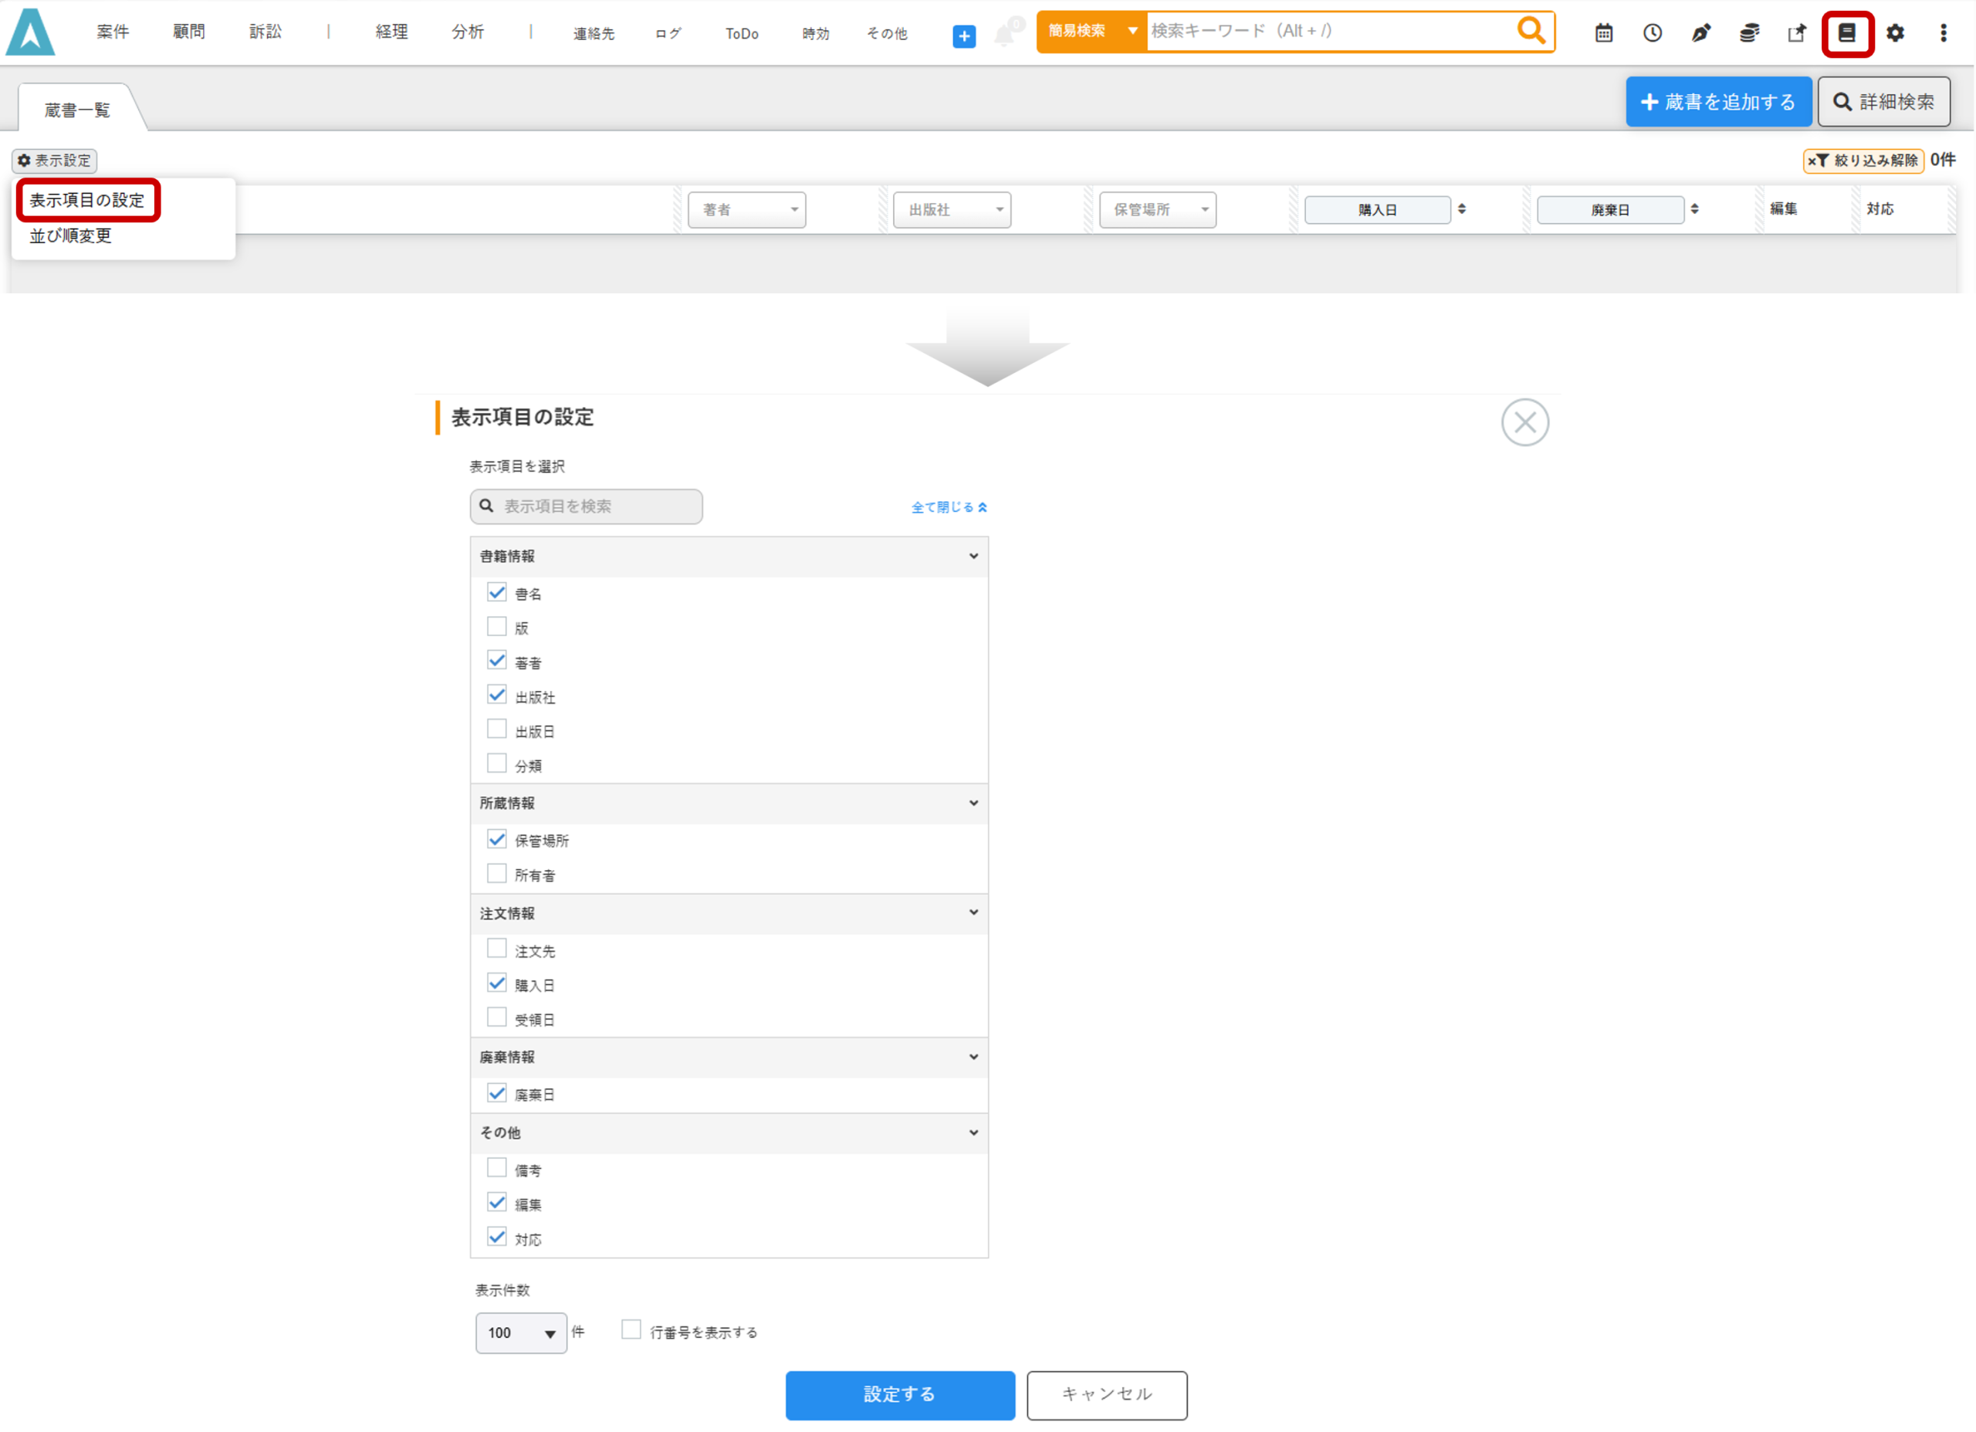Open the vertical three-dot more menu
The image size is (1976, 1432).
click(x=1944, y=33)
